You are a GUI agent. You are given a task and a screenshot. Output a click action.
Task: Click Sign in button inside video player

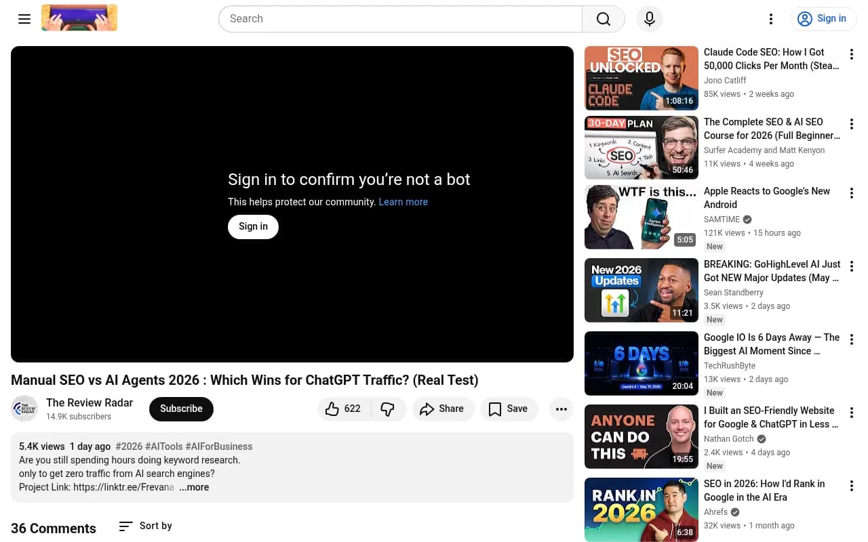click(253, 226)
